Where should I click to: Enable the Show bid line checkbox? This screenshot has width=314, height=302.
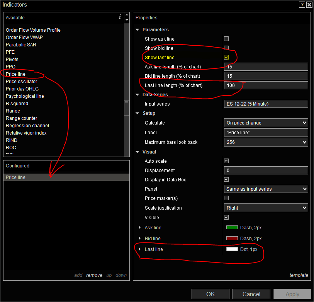[x=226, y=48]
